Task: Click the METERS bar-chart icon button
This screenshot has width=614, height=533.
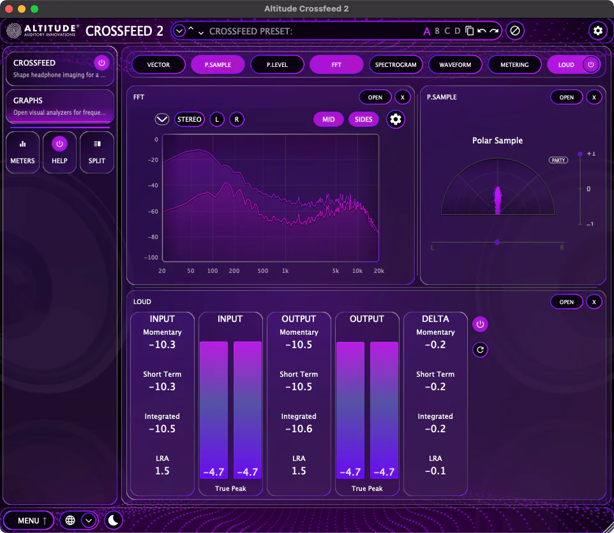Action: pos(22,152)
